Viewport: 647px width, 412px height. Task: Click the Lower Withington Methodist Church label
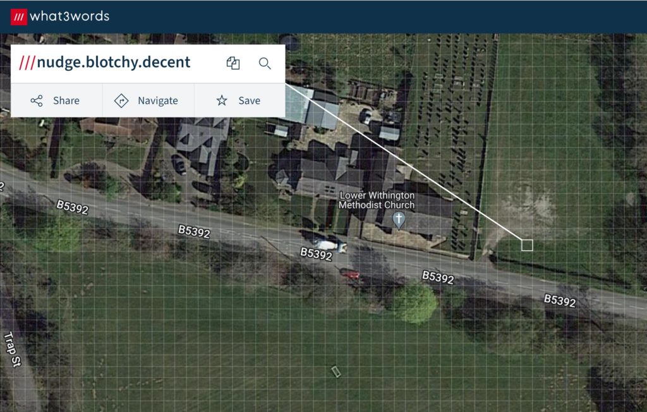click(377, 200)
